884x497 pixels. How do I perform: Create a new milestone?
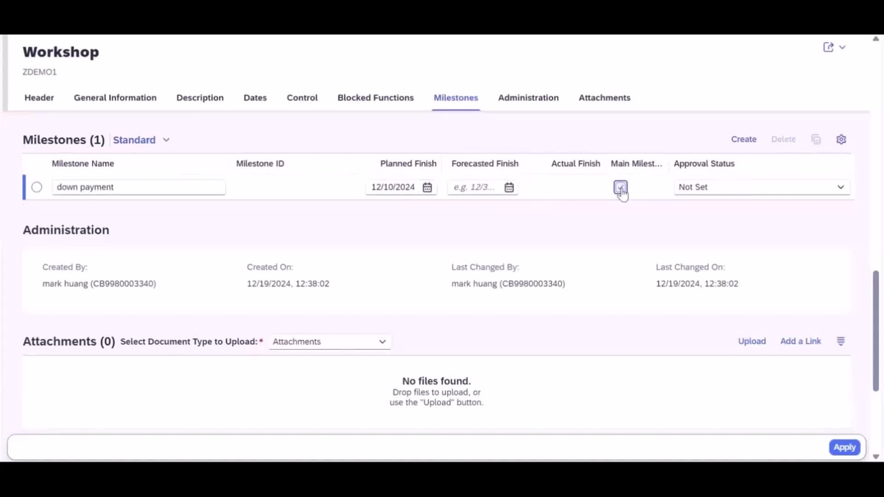click(743, 139)
